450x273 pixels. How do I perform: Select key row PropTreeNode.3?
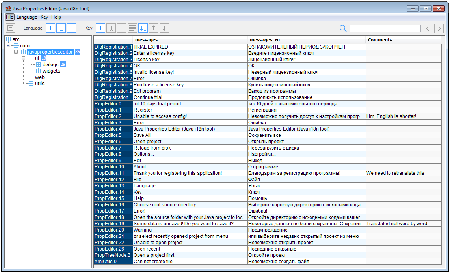pyautogui.click(x=113, y=256)
